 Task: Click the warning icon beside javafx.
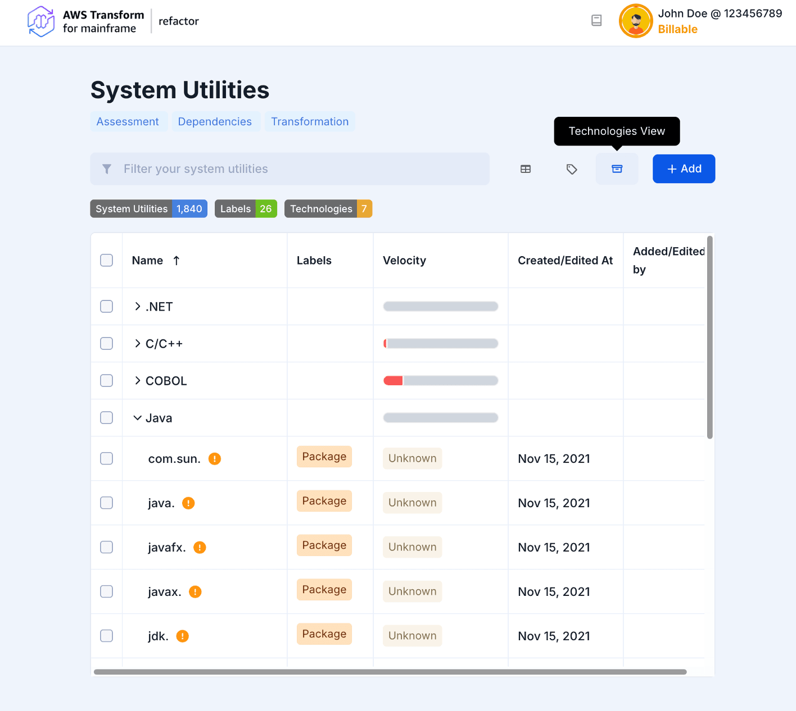(x=200, y=548)
